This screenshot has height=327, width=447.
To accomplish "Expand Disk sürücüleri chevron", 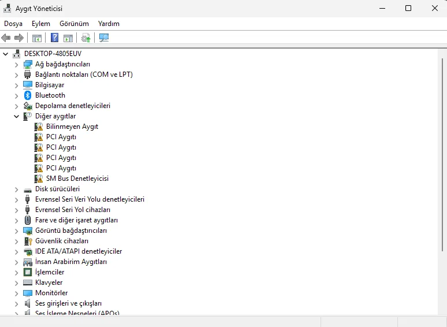I will point(17,189).
